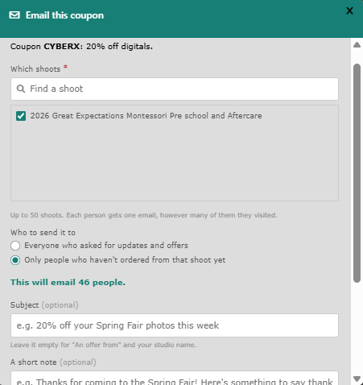363x385 pixels.
Task: Click the magnifier icon in shoot search
Action: click(x=21, y=89)
